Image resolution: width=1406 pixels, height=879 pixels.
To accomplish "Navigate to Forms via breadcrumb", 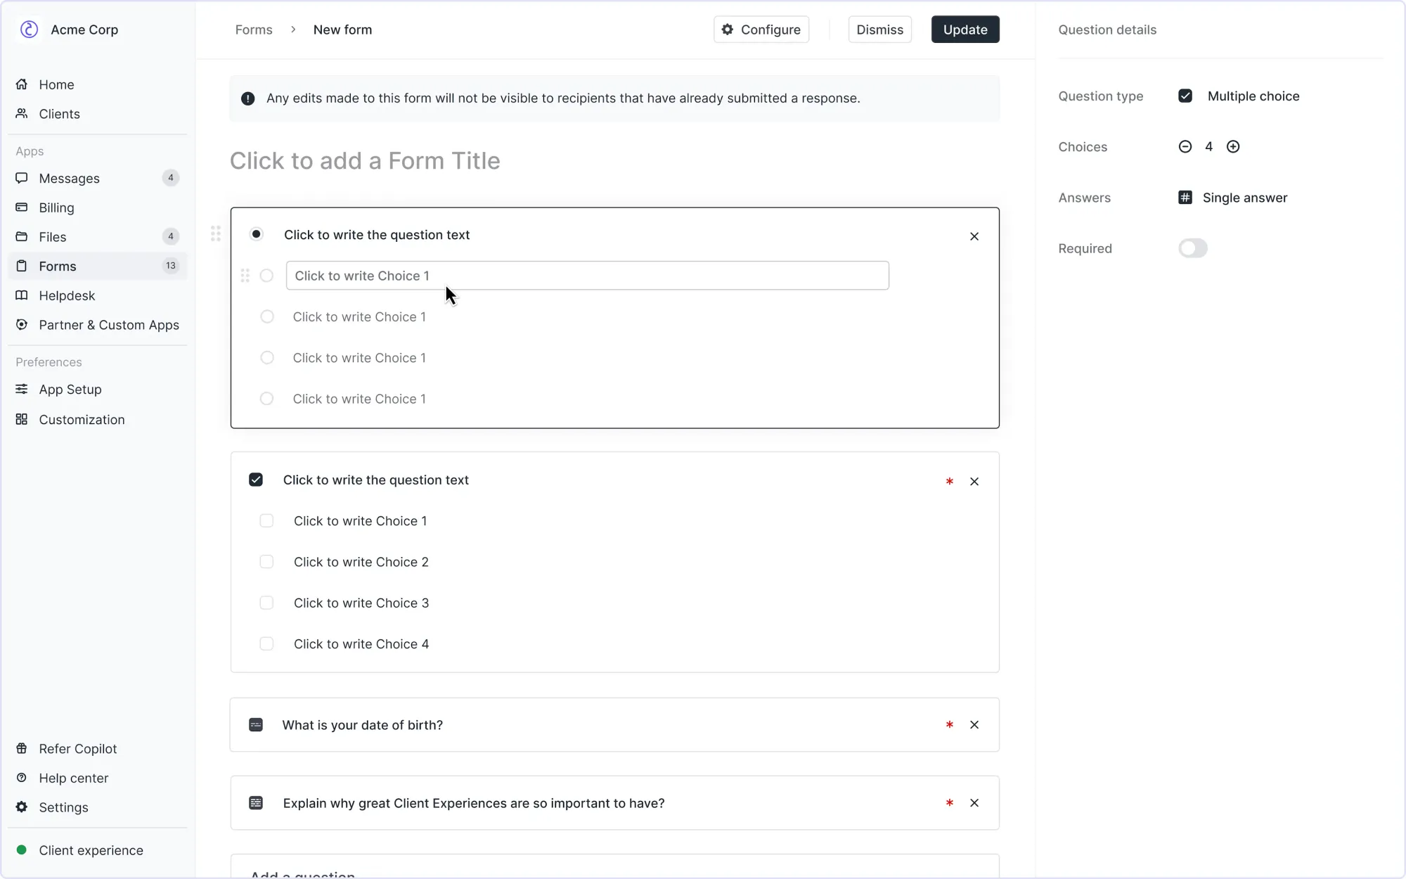I will pyautogui.click(x=254, y=30).
